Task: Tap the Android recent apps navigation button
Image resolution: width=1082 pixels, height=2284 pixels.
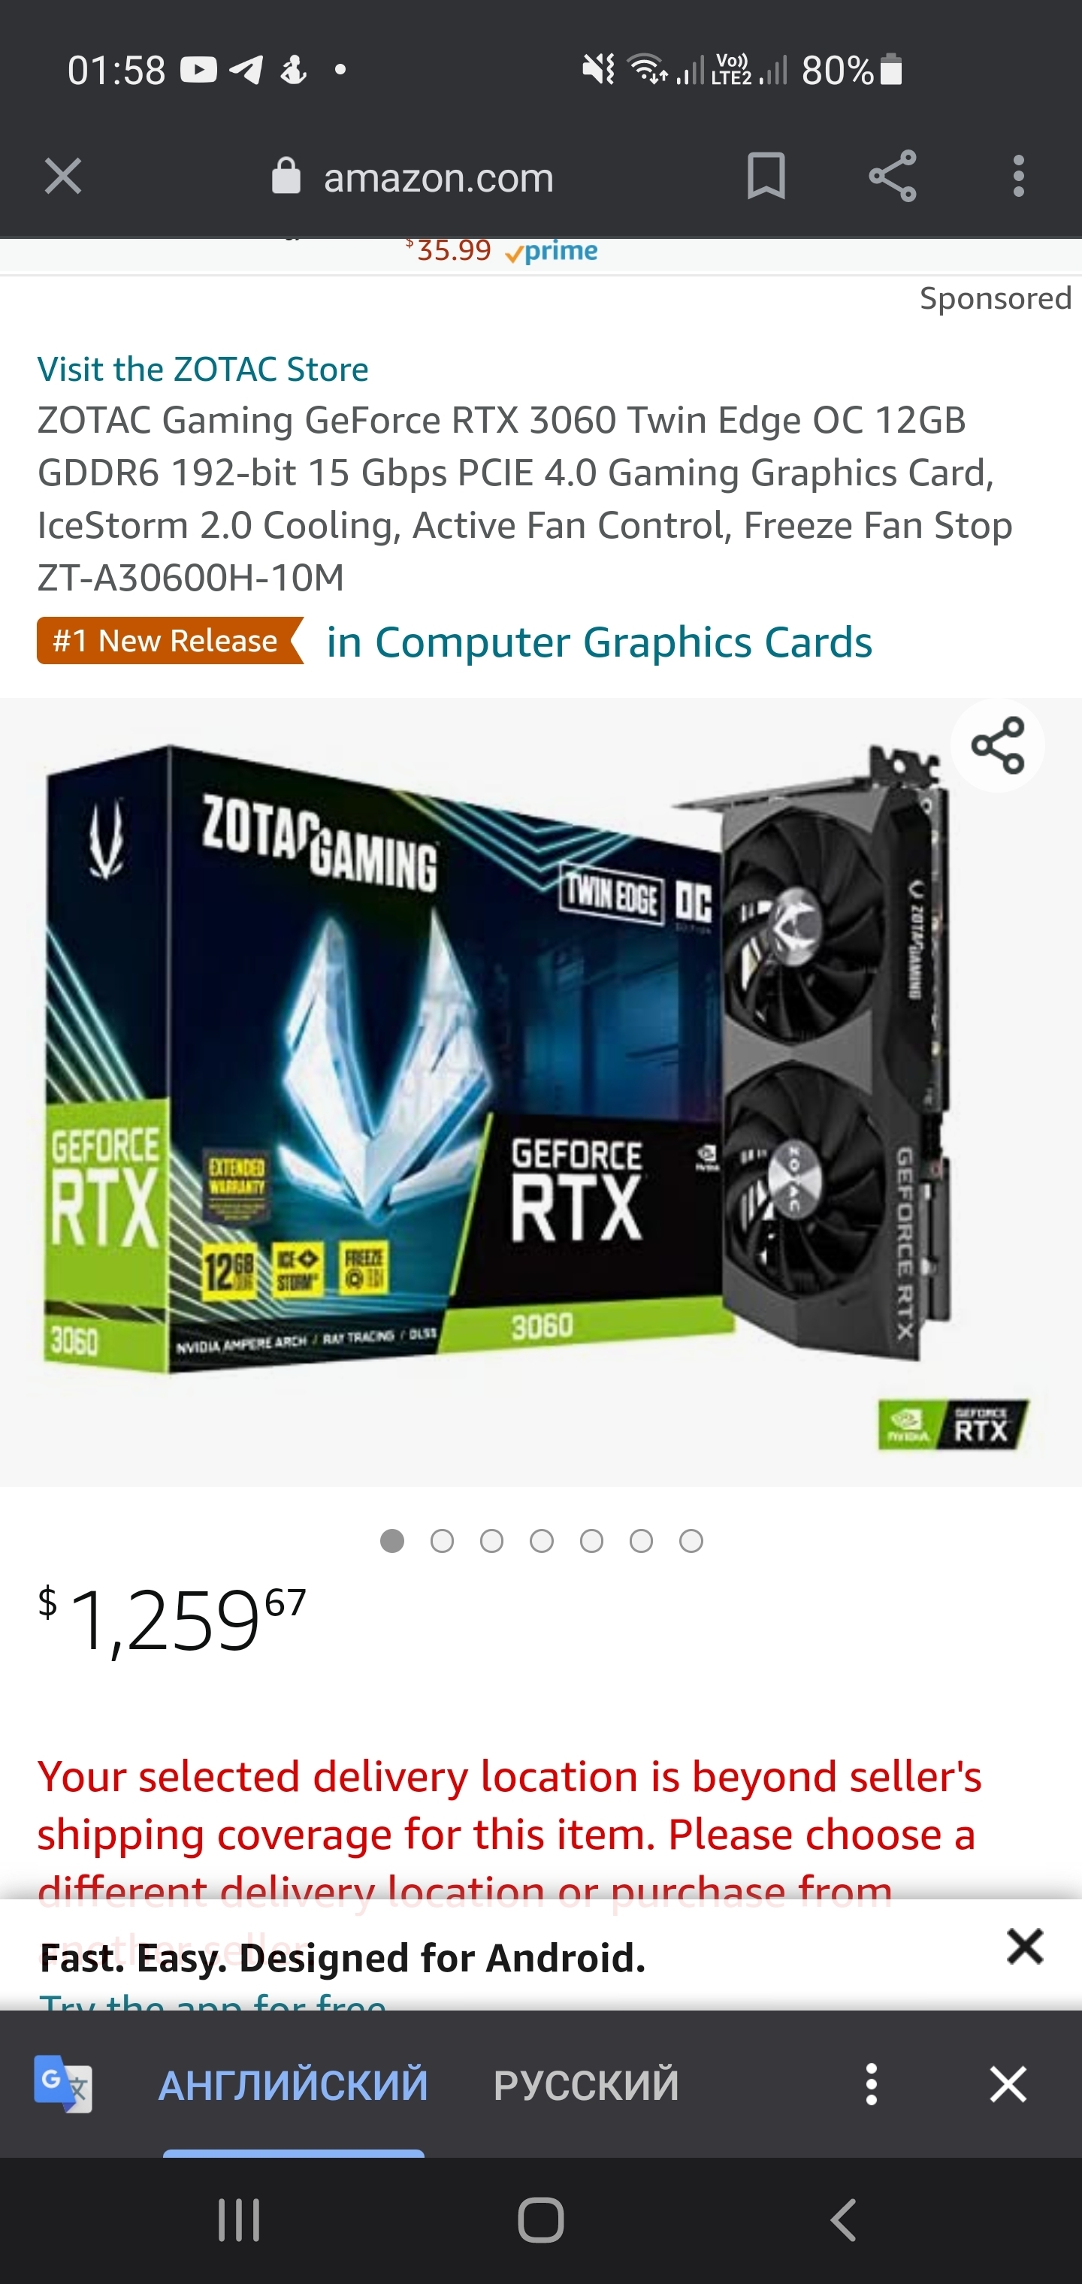Action: [239, 2220]
